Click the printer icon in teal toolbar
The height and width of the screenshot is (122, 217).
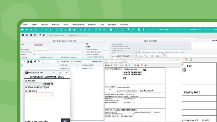tap(139, 30)
